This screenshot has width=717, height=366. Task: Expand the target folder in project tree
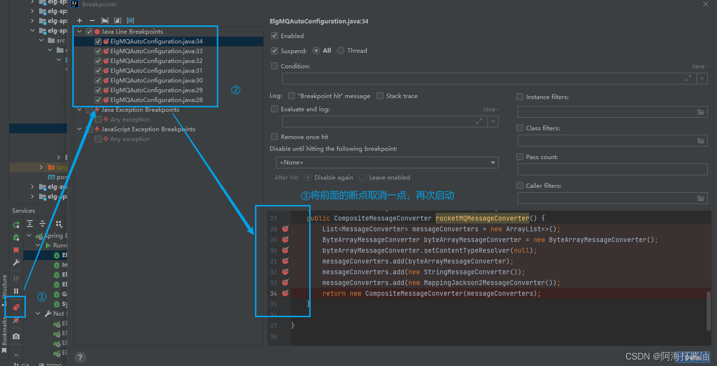pos(42,167)
